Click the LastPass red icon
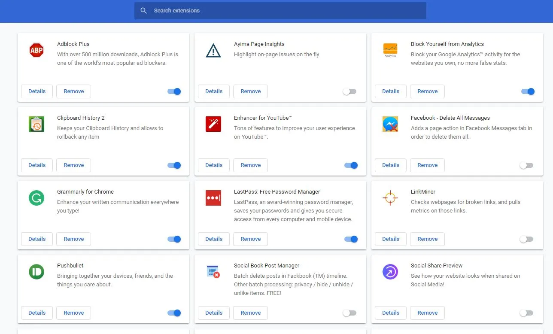 click(x=213, y=198)
